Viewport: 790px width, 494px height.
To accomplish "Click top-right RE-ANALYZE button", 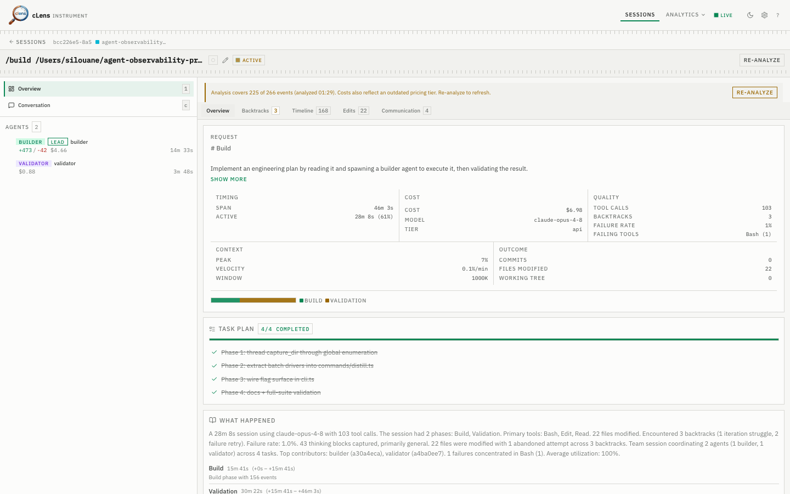I will coord(762,60).
